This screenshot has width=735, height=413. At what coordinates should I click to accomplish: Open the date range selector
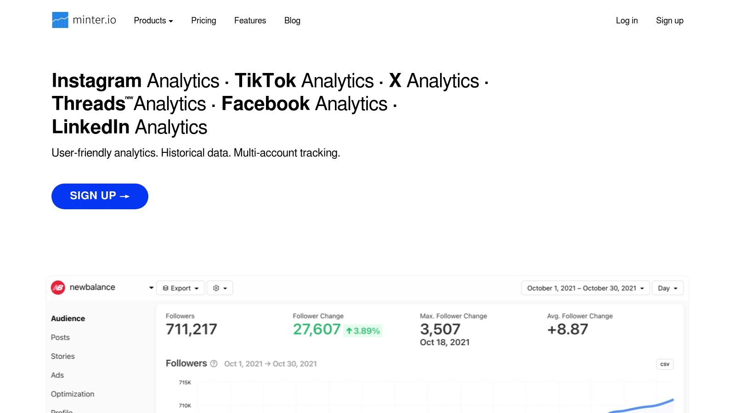(585, 288)
